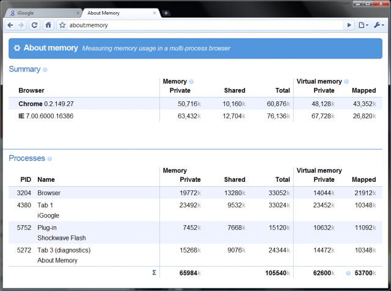The width and height of the screenshot is (391, 291).
Task: Select the About Memory tab
Action: [121, 13]
